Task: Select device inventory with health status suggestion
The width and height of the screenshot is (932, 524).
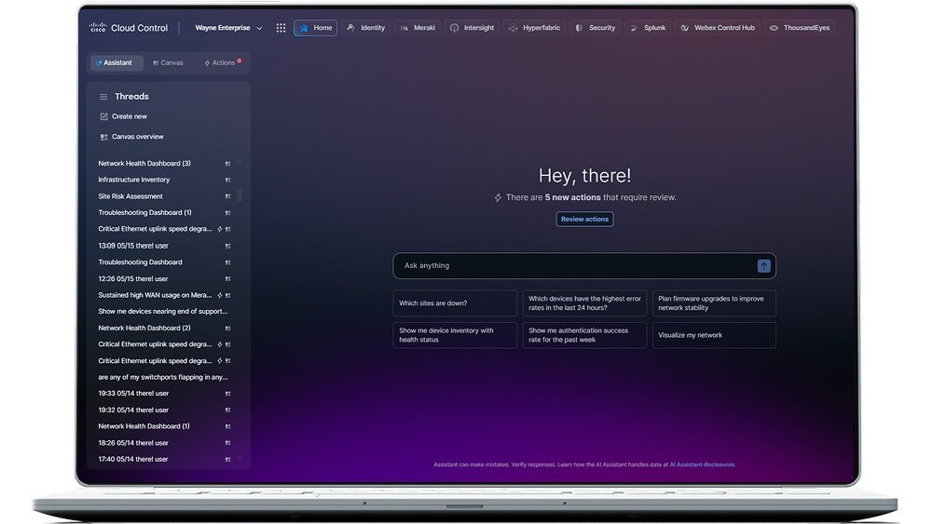Action: coord(455,335)
